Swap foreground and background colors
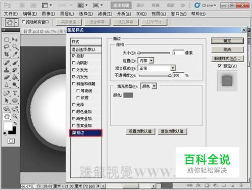 tap(15, 123)
